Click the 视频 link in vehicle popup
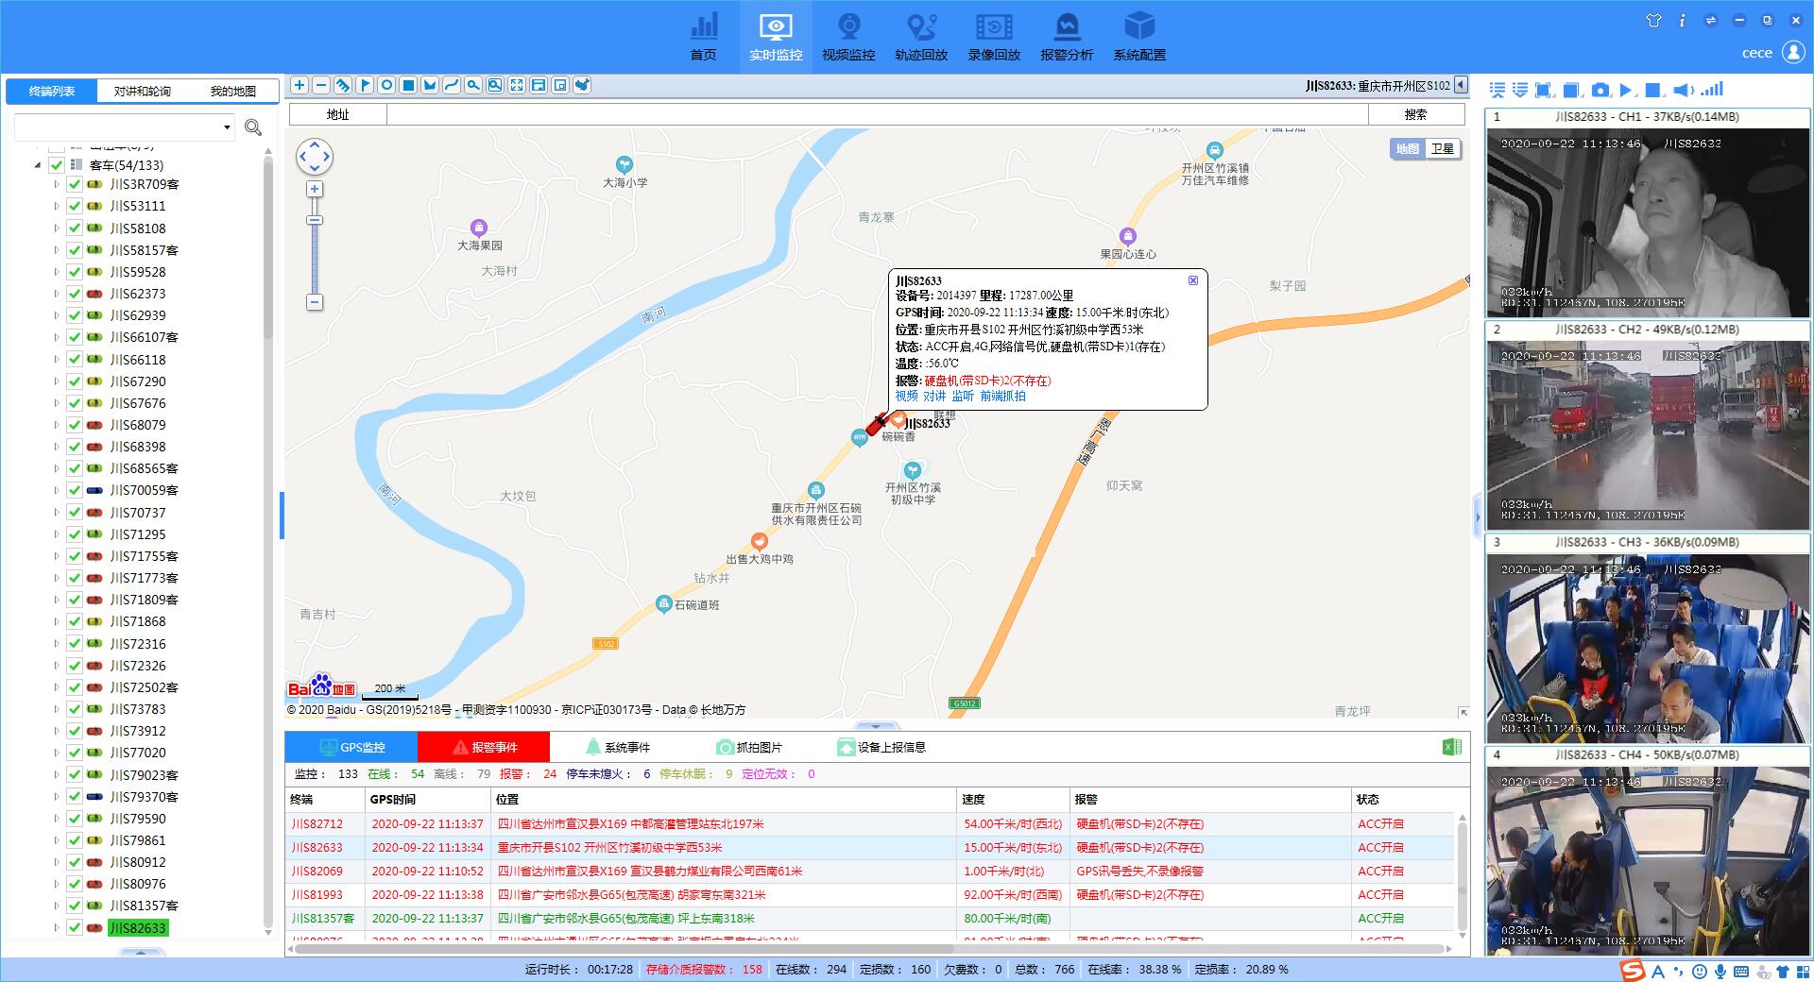Image resolution: width=1814 pixels, height=982 pixels. coord(906,397)
